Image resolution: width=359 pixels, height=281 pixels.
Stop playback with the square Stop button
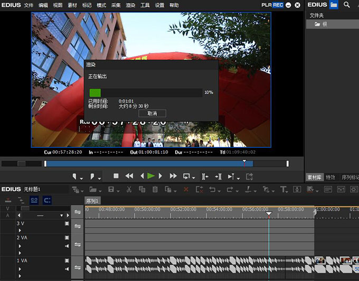pyautogui.click(x=116, y=176)
